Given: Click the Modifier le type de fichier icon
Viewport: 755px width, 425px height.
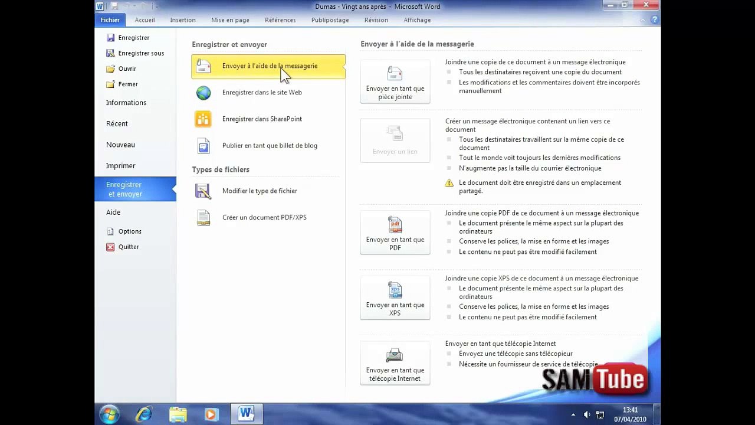Looking at the screenshot, I should tap(203, 191).
